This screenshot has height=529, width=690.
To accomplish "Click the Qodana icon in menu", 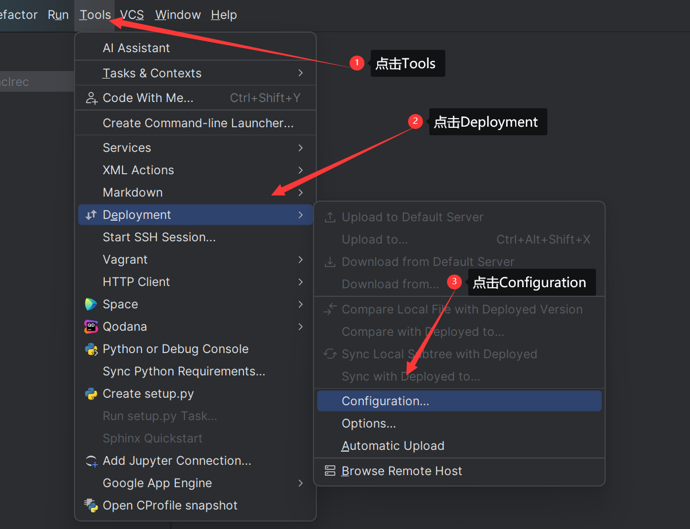I will (x=91, y=327).
